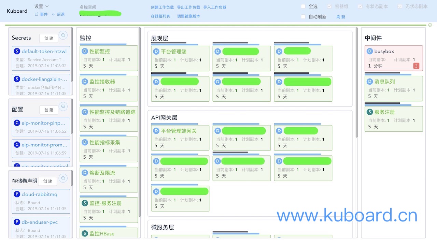Click the D icon of 性能指标采集
The width and height of the screenshot is (437, 245).
pyautogui.click(x=85, y=142)
